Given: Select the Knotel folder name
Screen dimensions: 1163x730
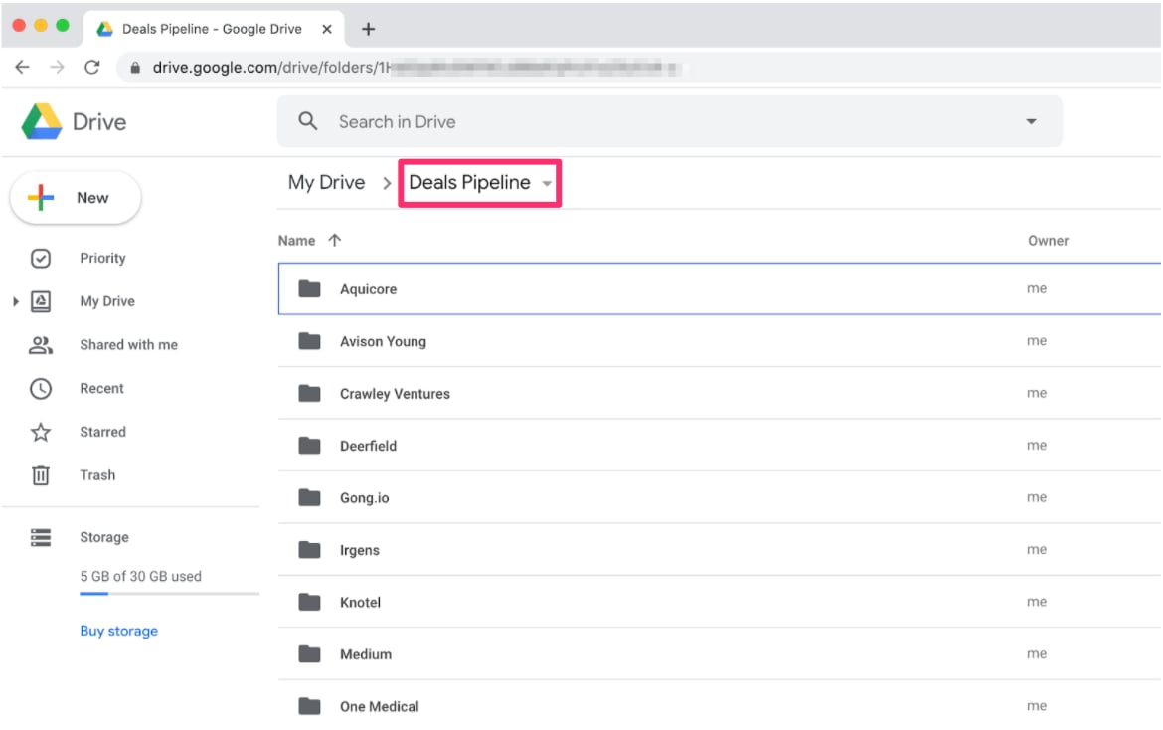Looking at the screenshot, I should 361,603.
